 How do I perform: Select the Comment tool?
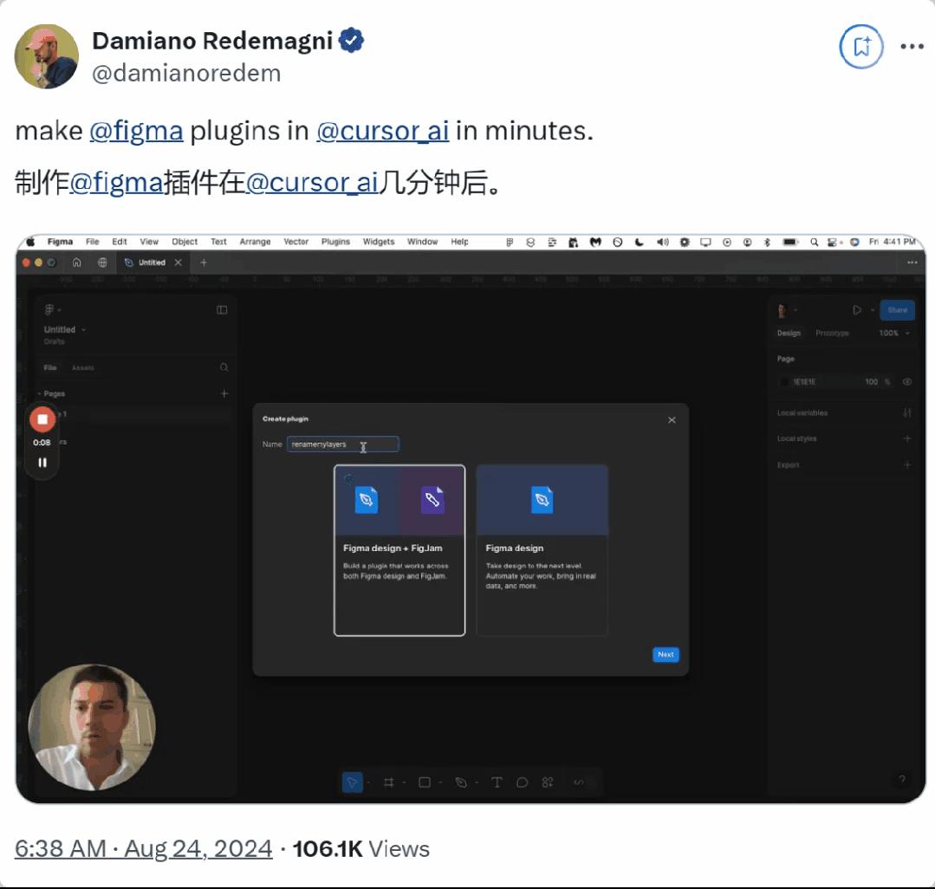[523, 782]
